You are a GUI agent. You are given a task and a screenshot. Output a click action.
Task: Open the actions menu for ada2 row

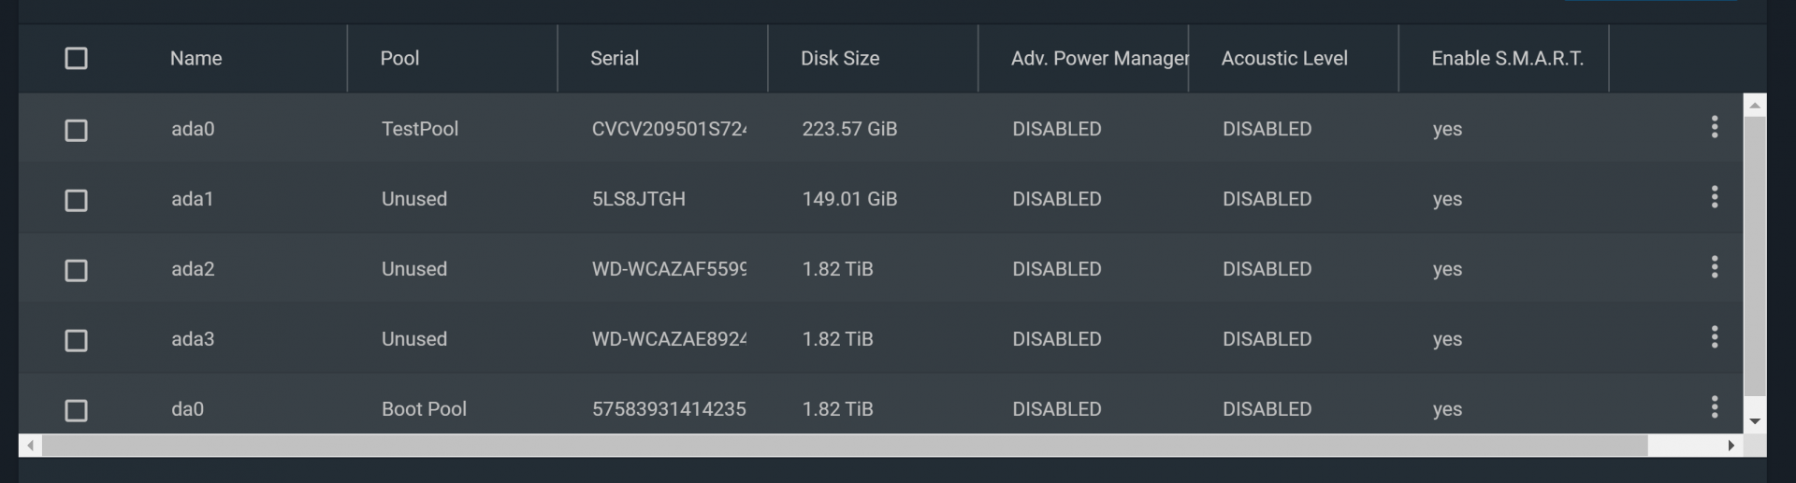1714,267
